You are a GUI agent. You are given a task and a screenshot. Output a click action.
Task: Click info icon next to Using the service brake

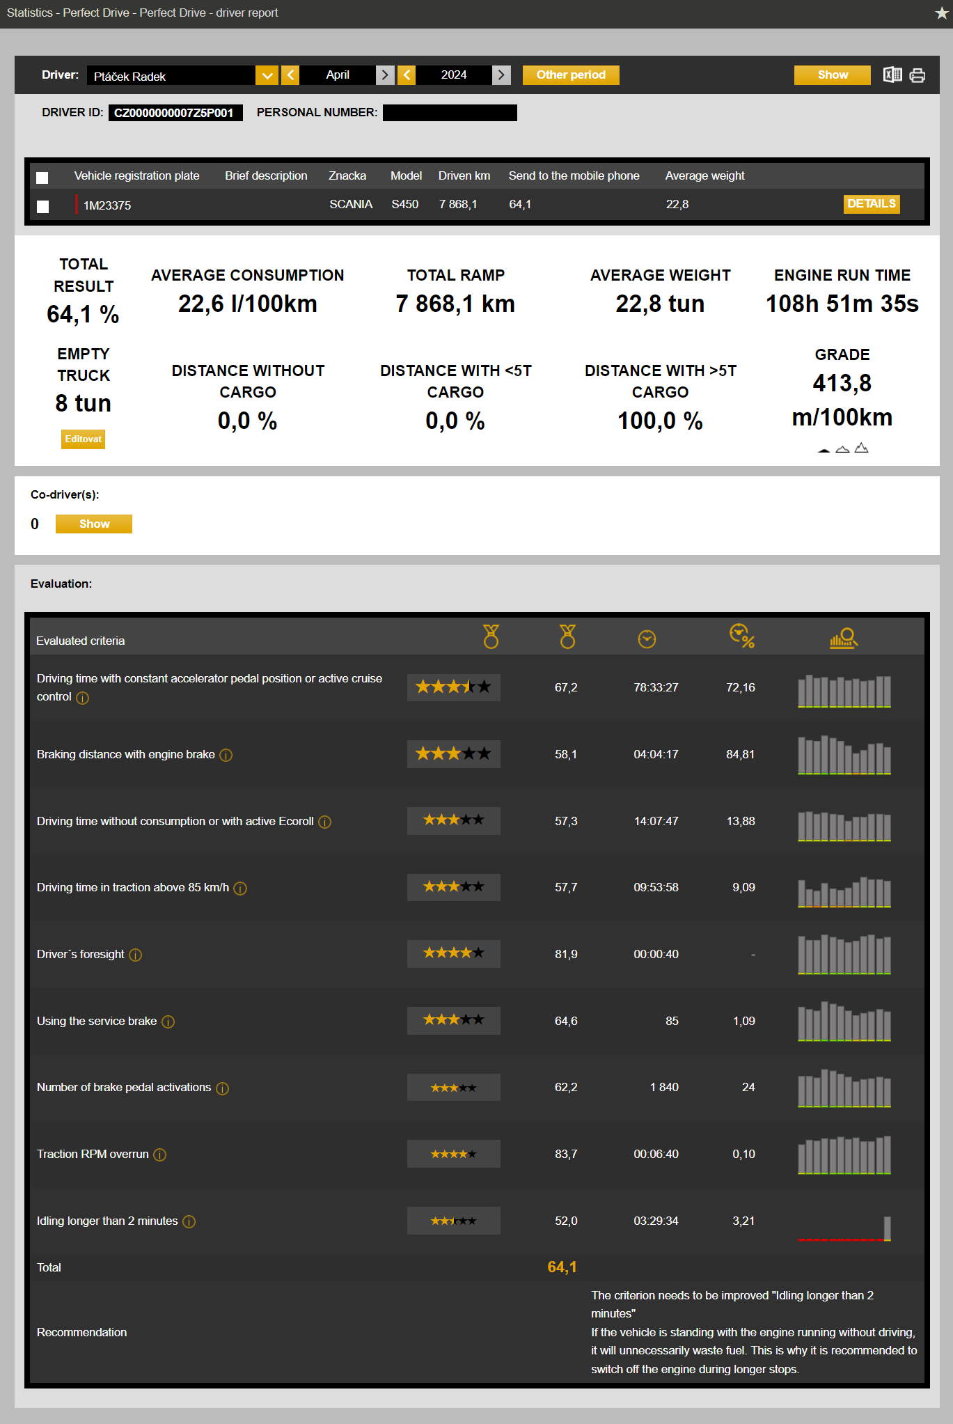[168, 1022]
